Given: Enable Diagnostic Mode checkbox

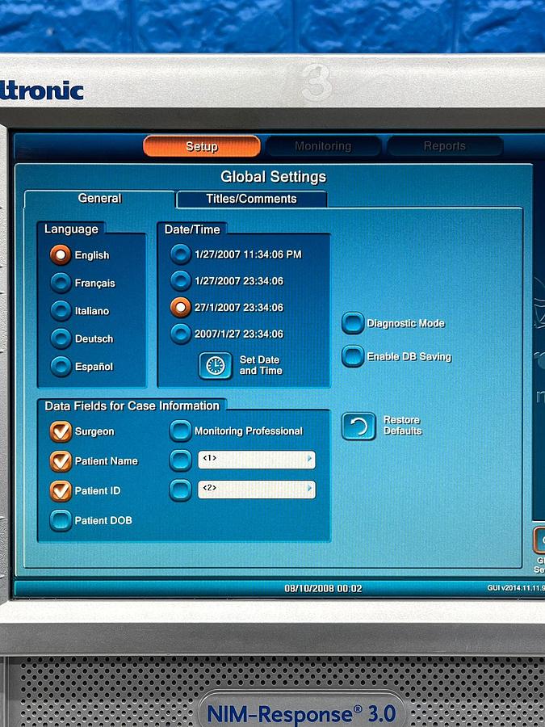Looking at the screenshot, I should coord(353,323).
